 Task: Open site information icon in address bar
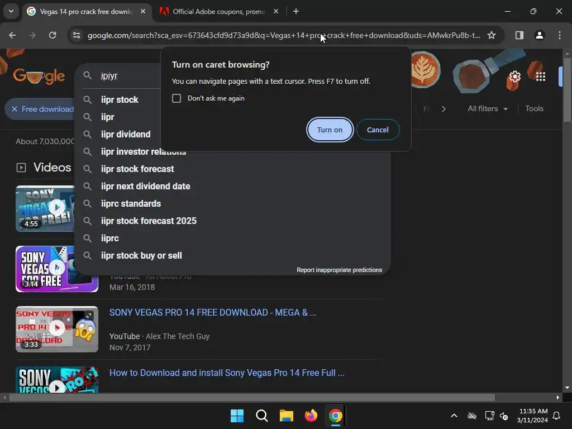[x=76, y=35]
